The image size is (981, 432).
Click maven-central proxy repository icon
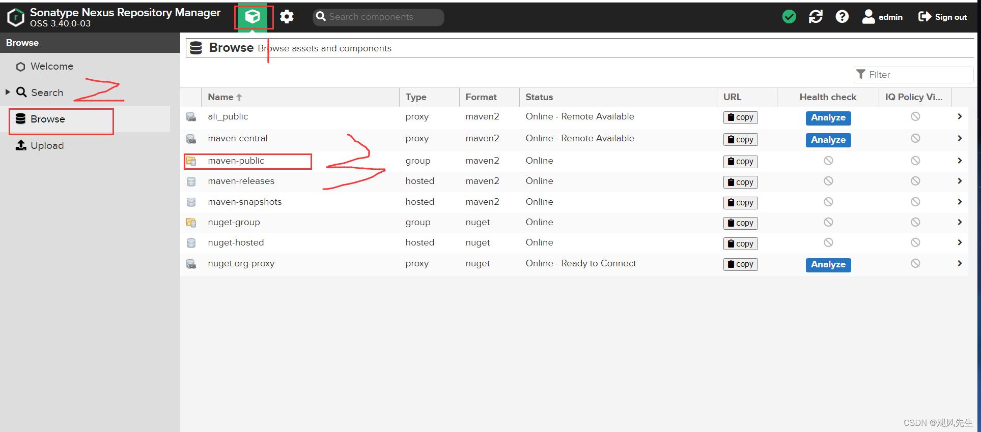191,139
